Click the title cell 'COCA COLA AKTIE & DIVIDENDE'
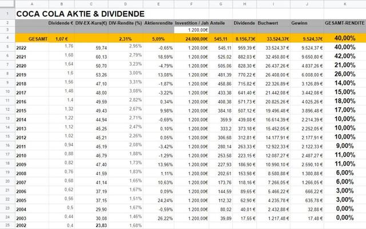This screenshot has height=229, width=366. [x=80, y=13]
